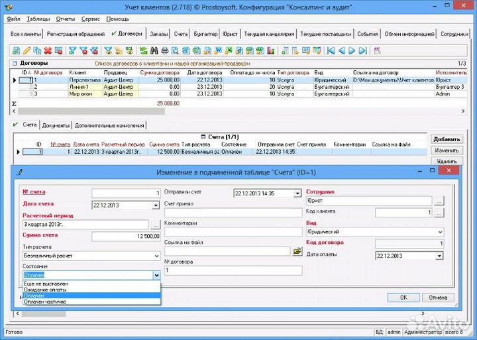The image size is (477, 340).
Task: Click the green refresh arrows icon
Action: click(x=143, y=50)
